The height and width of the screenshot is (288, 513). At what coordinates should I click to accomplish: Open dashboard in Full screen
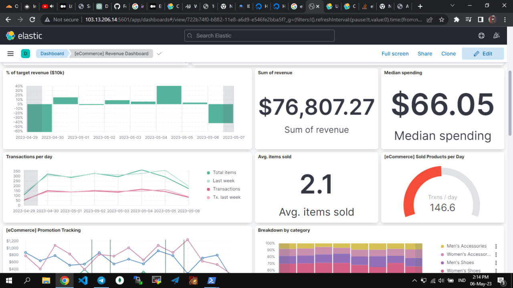(x=395, y=54)
